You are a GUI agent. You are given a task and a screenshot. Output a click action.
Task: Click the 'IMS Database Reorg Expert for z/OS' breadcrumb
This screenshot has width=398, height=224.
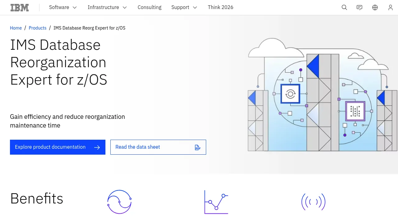pyautogui.click(x=89, y=28)
